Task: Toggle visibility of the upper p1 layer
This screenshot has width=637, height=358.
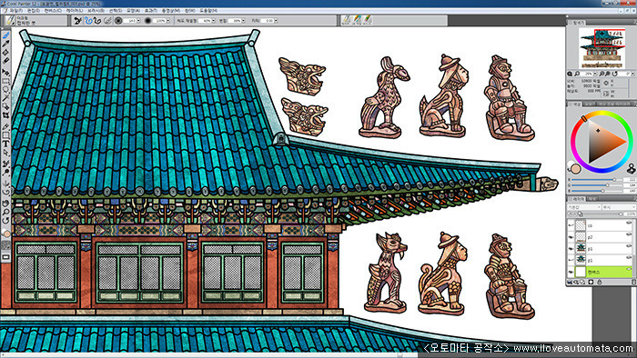Action: [x=571, y=249]
